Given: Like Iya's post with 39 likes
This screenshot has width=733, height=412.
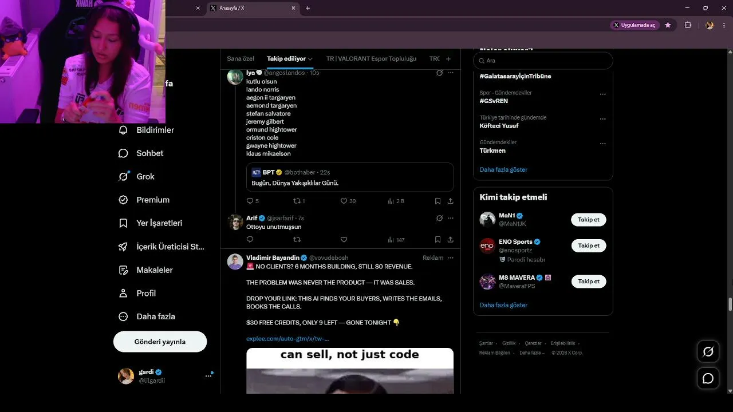Looking at the screenshot, I should click(348, 201).
